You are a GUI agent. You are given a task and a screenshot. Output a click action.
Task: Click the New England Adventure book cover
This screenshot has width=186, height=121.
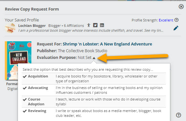point(18,60)
